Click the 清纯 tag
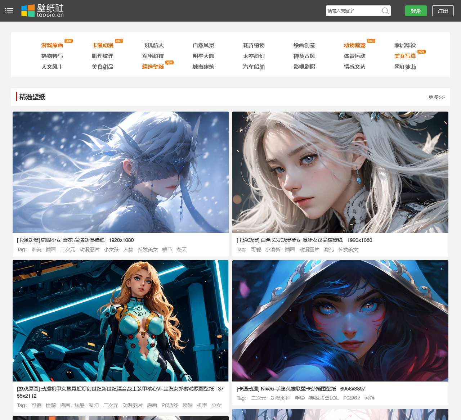Viewport: 461px width, 420px height. 328,249
